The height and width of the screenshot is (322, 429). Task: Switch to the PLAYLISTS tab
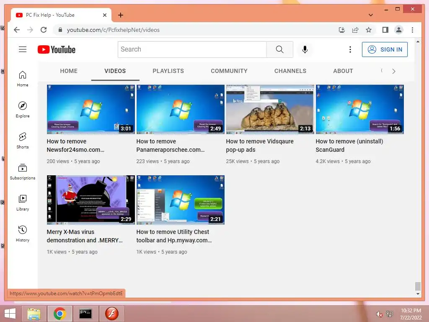(x=168, y=71)
